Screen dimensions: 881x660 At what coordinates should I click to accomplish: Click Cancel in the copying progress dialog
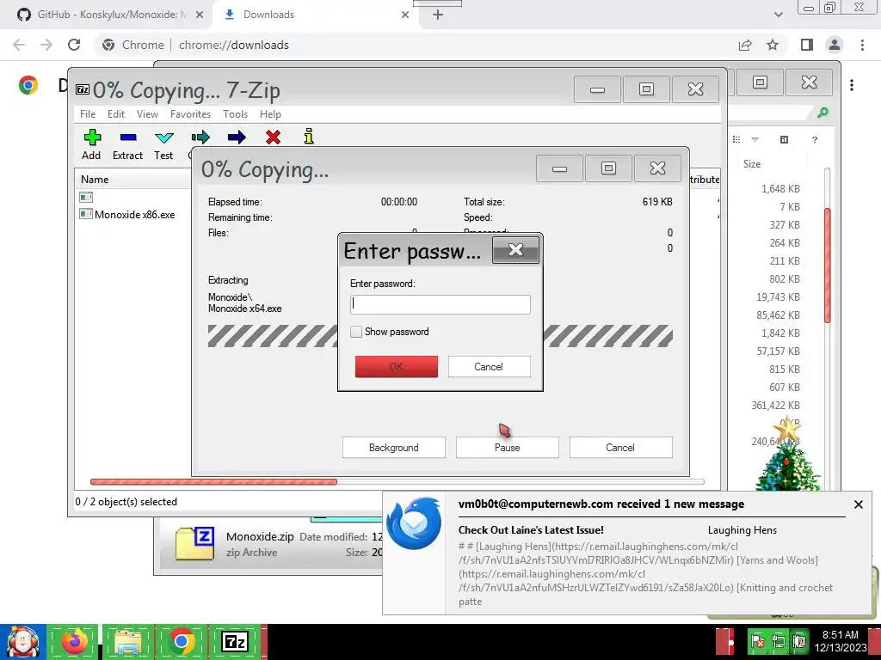pyautogui.click(x=620, y=447)
